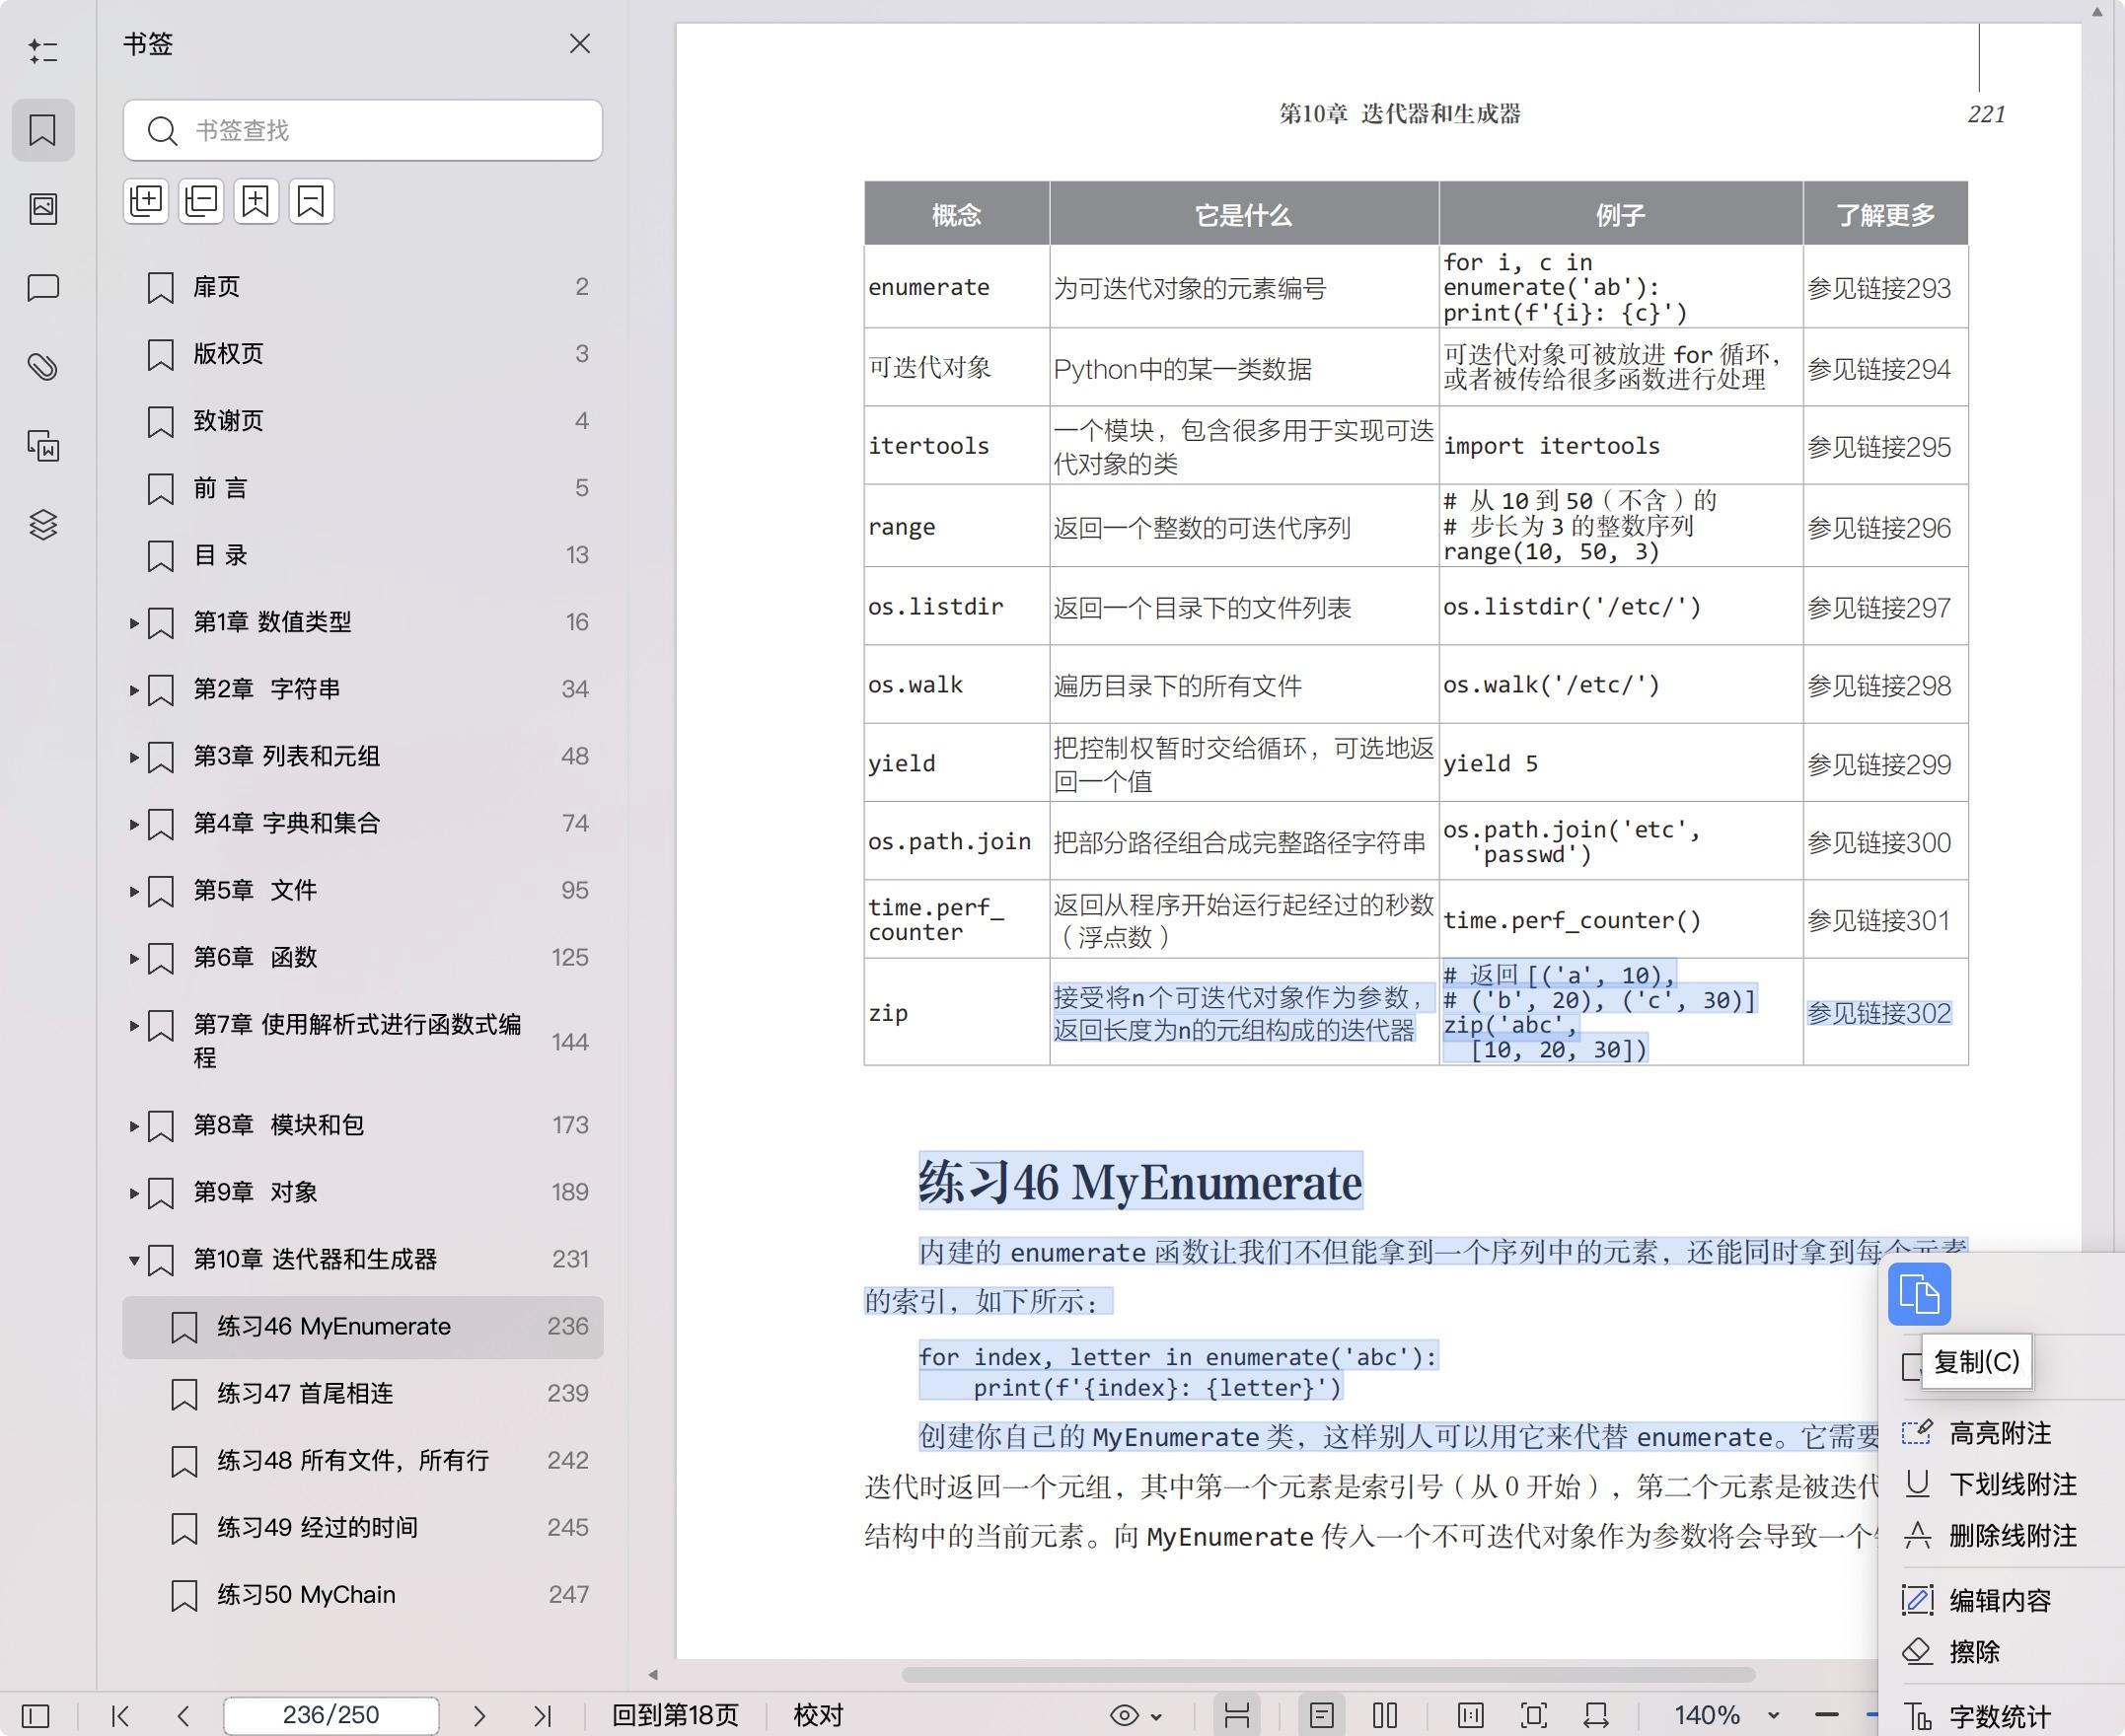Open the comments panel sidebar icon
The height and width of the screenshot is (1736, 2125).
tap(43, 288)
